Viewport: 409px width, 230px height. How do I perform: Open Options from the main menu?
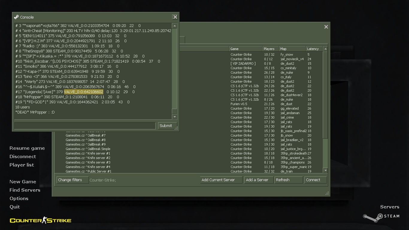[x=19, y=199]
